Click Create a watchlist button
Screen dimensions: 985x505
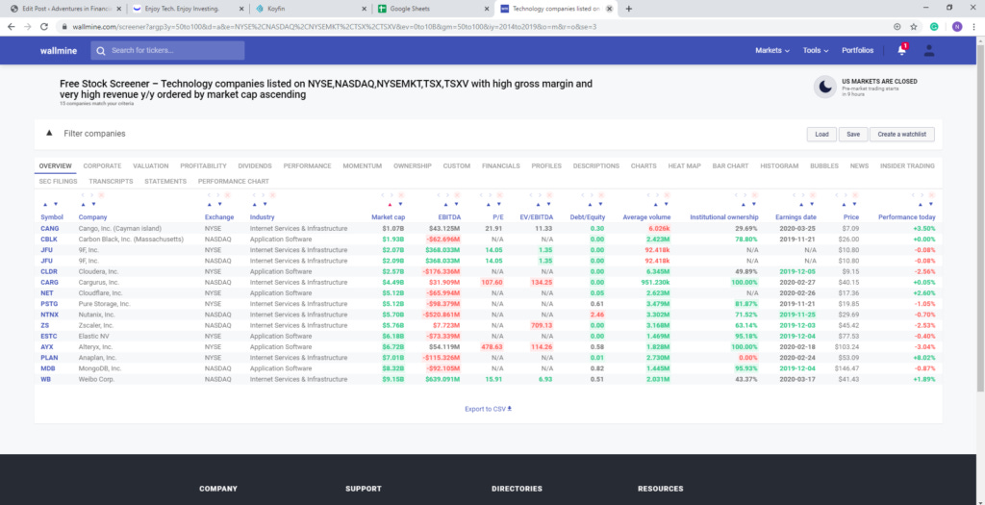[902, 135]
